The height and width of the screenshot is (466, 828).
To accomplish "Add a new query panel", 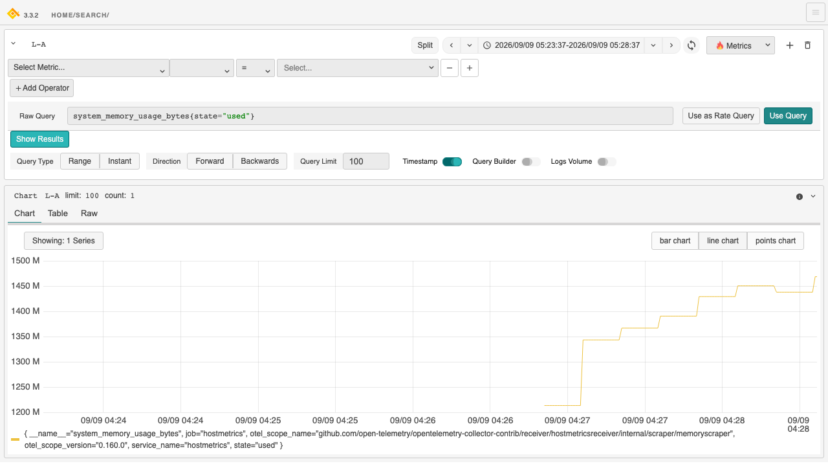I will click(789, 45).
